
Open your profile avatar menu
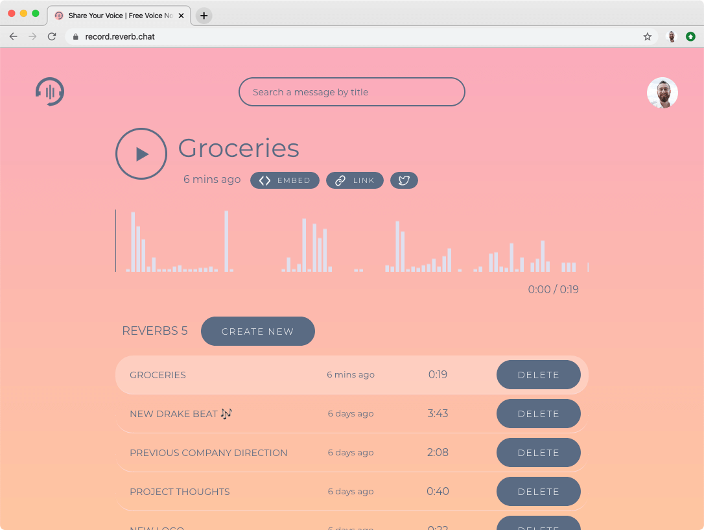point(662,93)
